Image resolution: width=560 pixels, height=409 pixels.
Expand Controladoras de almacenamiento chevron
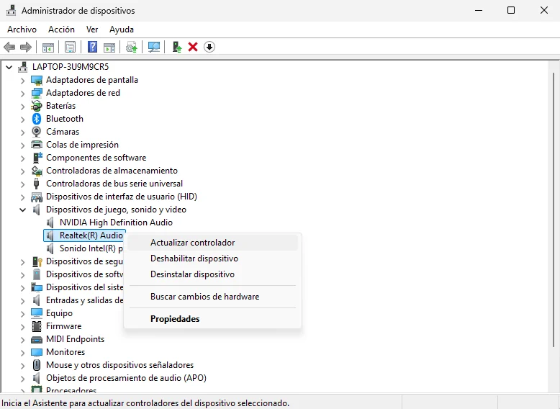(22, 171)
